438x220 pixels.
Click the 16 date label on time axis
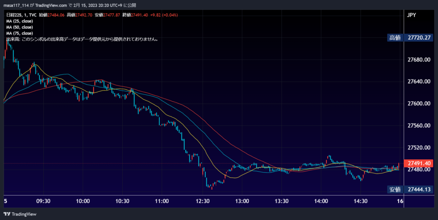pos(400,201)
